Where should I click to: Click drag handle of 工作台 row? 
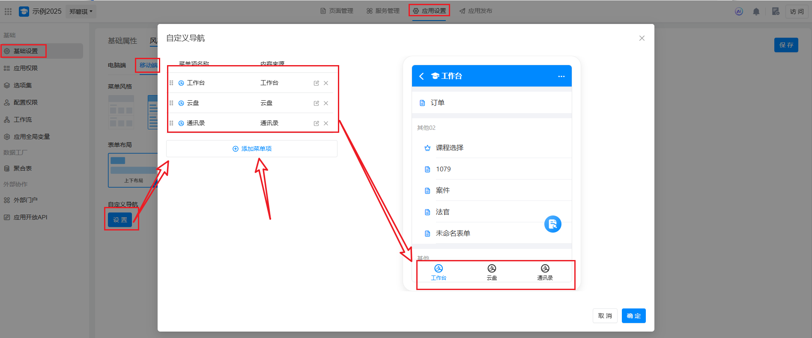pyautogui.click(x=171, y=83)
